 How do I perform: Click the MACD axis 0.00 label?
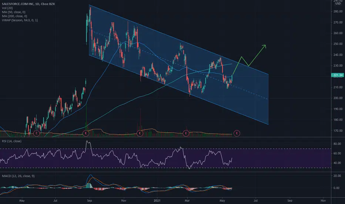click(x=336, y=188)
